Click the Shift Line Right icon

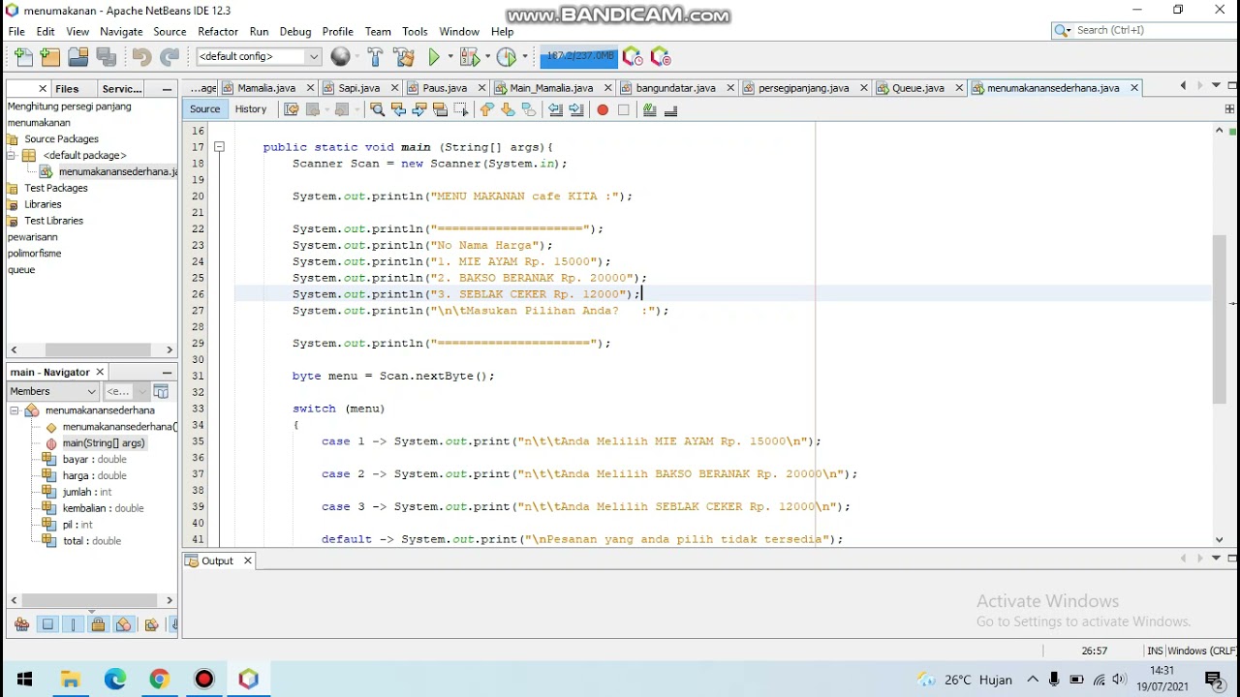click(x=576, y=109)
